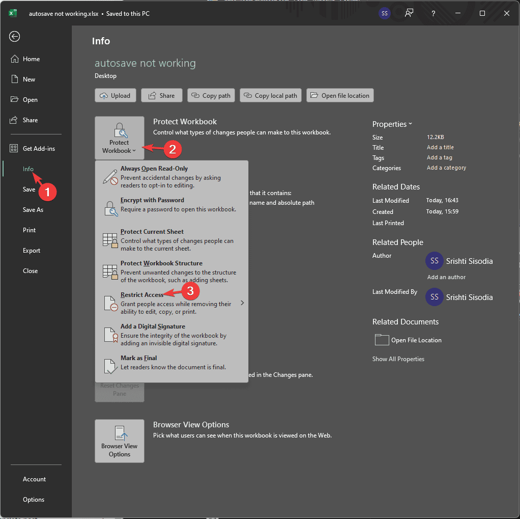Click Show All Properties link
This screenshot has height=519, width=520.
click(x=398, y=359)
